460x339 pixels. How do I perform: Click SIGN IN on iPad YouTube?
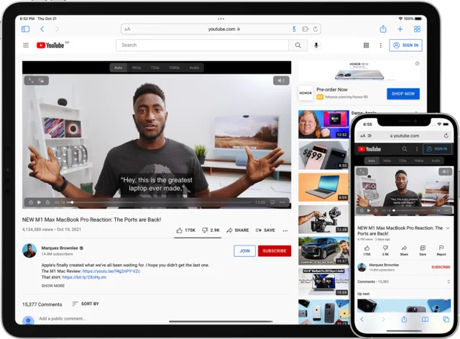coord(405,45)
